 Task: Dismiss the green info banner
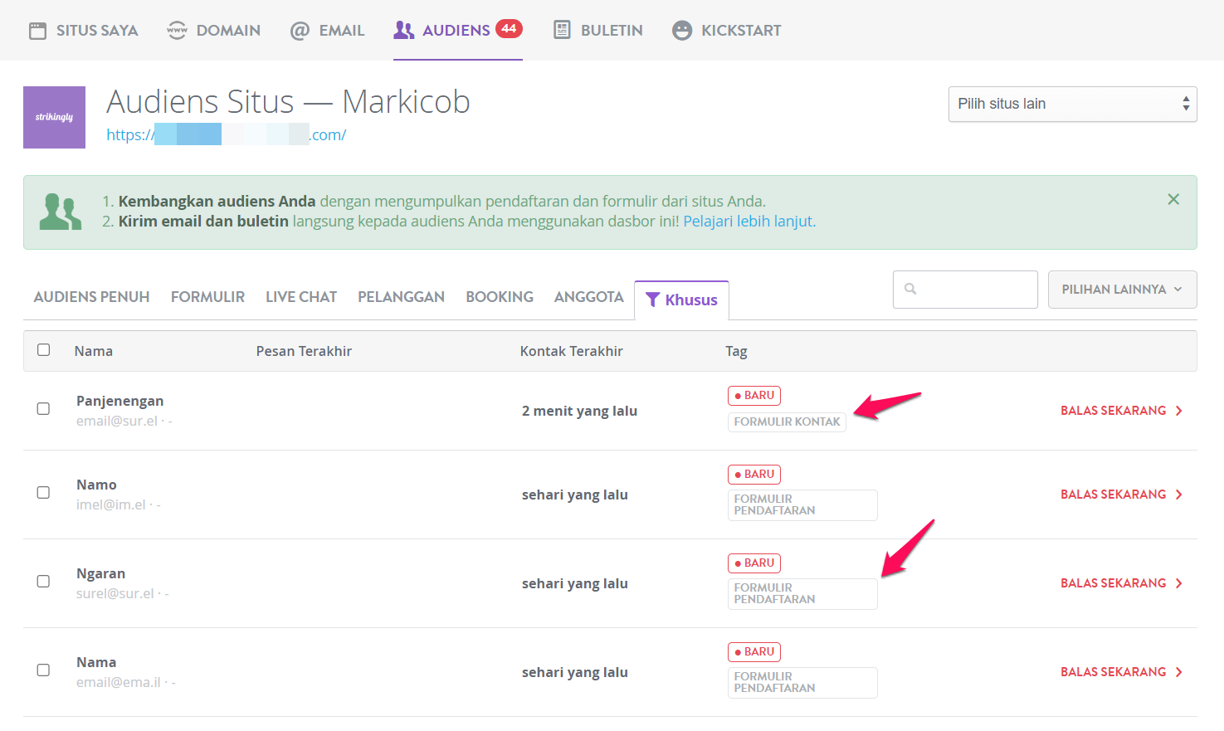click(1173, 199)
